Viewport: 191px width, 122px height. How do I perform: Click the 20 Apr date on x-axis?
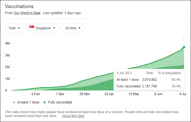coord(109,94)
